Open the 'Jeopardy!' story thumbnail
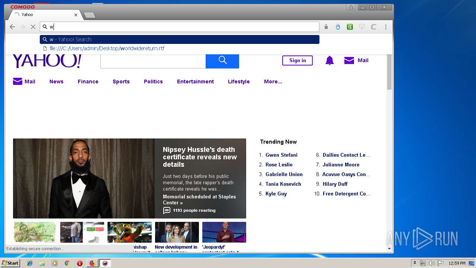This screenshot has width=476, height=268. pos(224,232)
